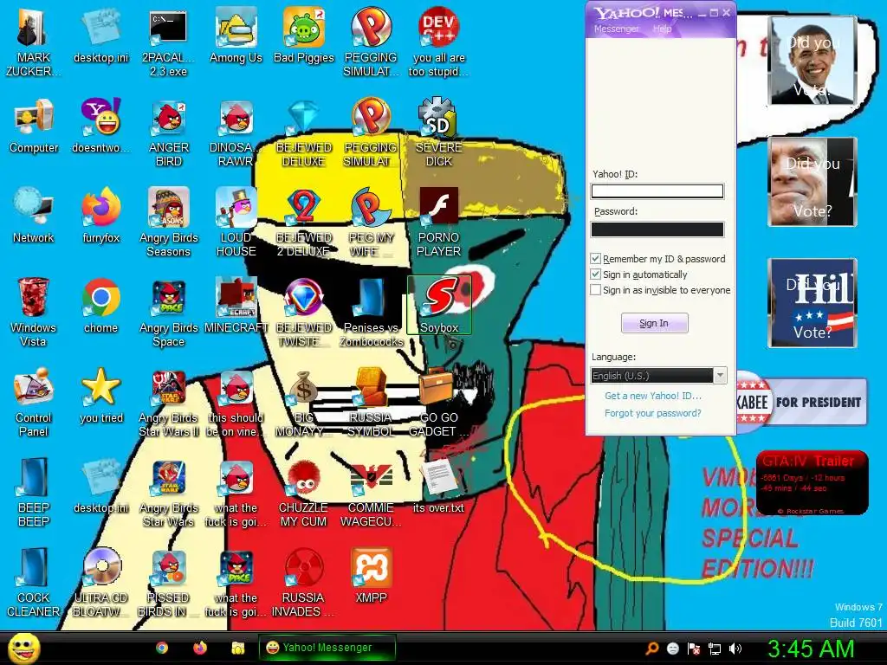Launch the Dev-C++ 'you all are' icon

pos(439,42)
